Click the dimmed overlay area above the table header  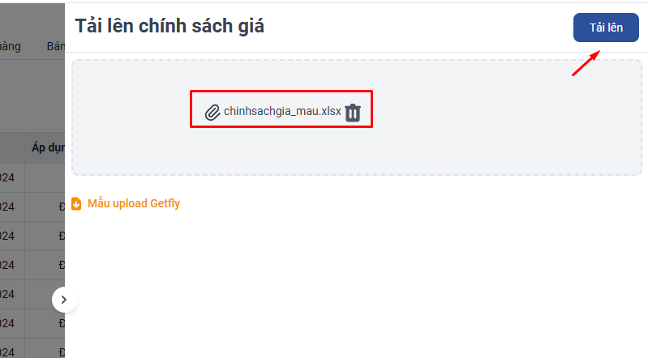[x=32, y=95]
